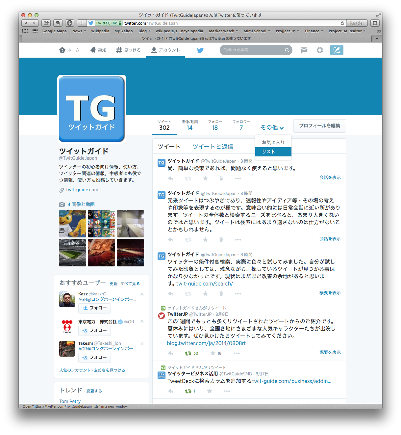The image size is (401, 435).
Task: Compose a new tweet with the quill icon
Action: tap(337, 50)
